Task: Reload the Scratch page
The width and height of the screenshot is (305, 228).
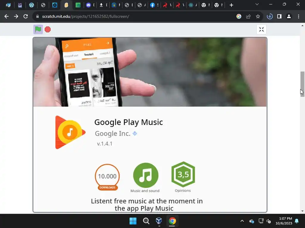Action: point(26,17)
